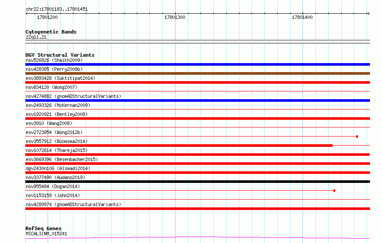Screen dimensions: 382x243
Task: Click esv1920921 (Bentley2008) label
Action: [x=57, y=114]
